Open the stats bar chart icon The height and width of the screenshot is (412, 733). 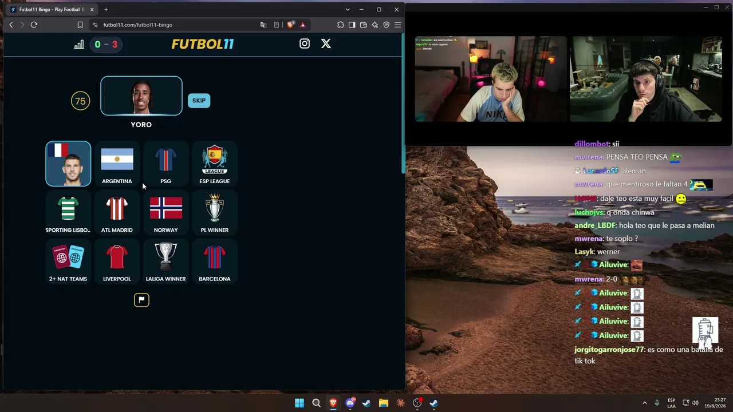(79, 45)
